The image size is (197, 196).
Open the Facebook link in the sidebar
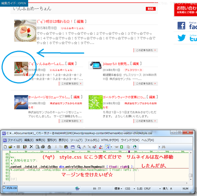tap(187, 26)
